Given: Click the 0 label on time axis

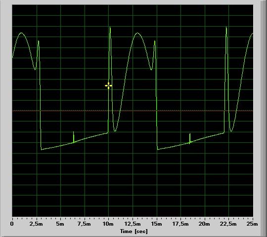Looking at the screenshot, I should pyautogui.click(x=12, y=224).
